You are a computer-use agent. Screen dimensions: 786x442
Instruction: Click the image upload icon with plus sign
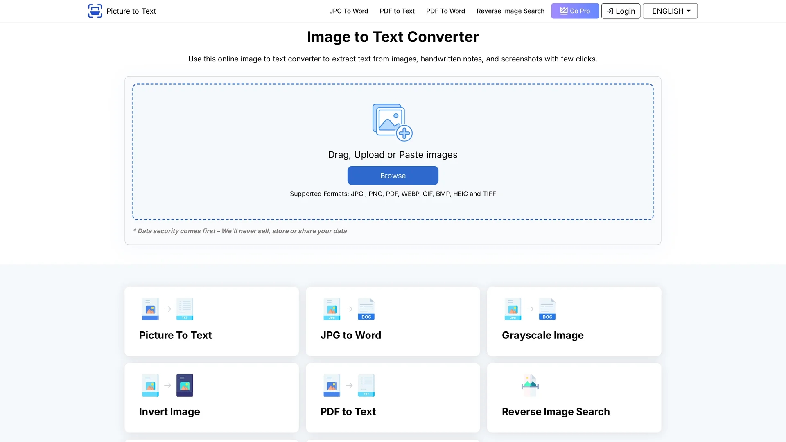coord(392,122)
